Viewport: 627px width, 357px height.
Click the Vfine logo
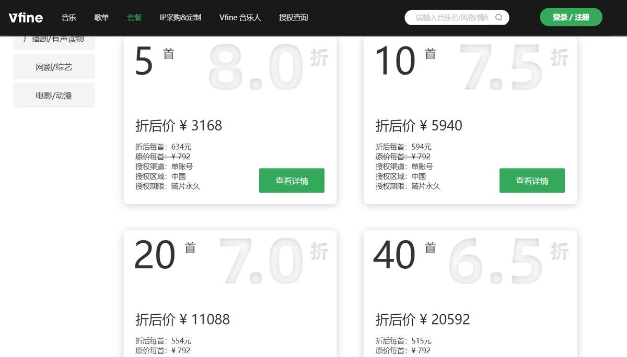[x=25, y=17]
